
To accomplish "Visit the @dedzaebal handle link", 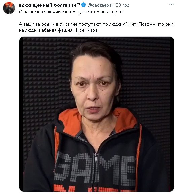I will click(x=100, y=5).
